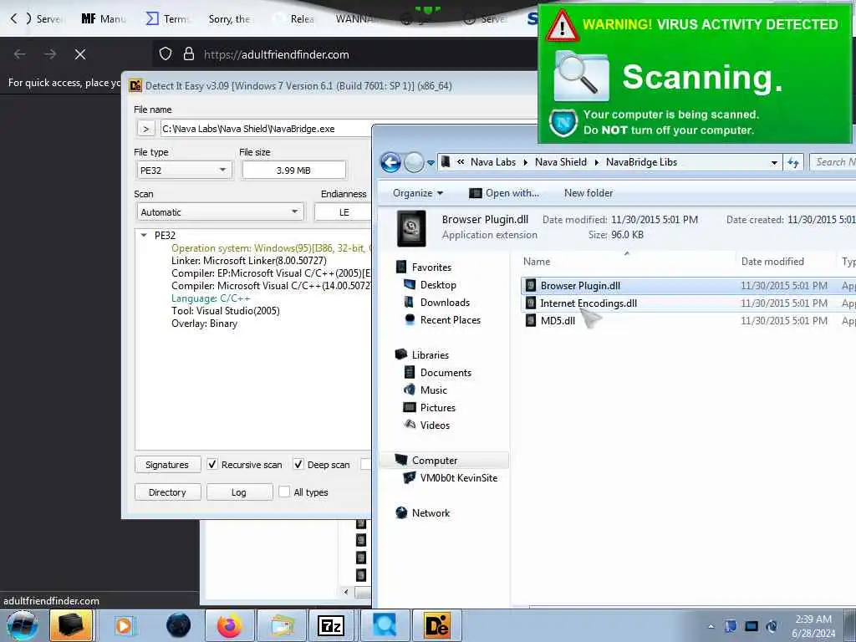Select the MD5.dll file icon
Viewport: 856px width, 642px height.
[x=530, y=320]
